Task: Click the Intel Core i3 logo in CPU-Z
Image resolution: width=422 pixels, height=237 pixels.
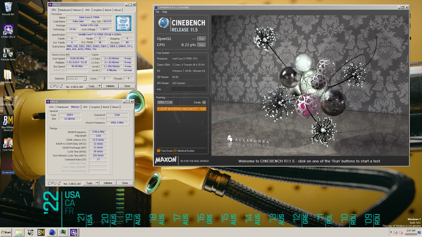Action: (123, 23)
